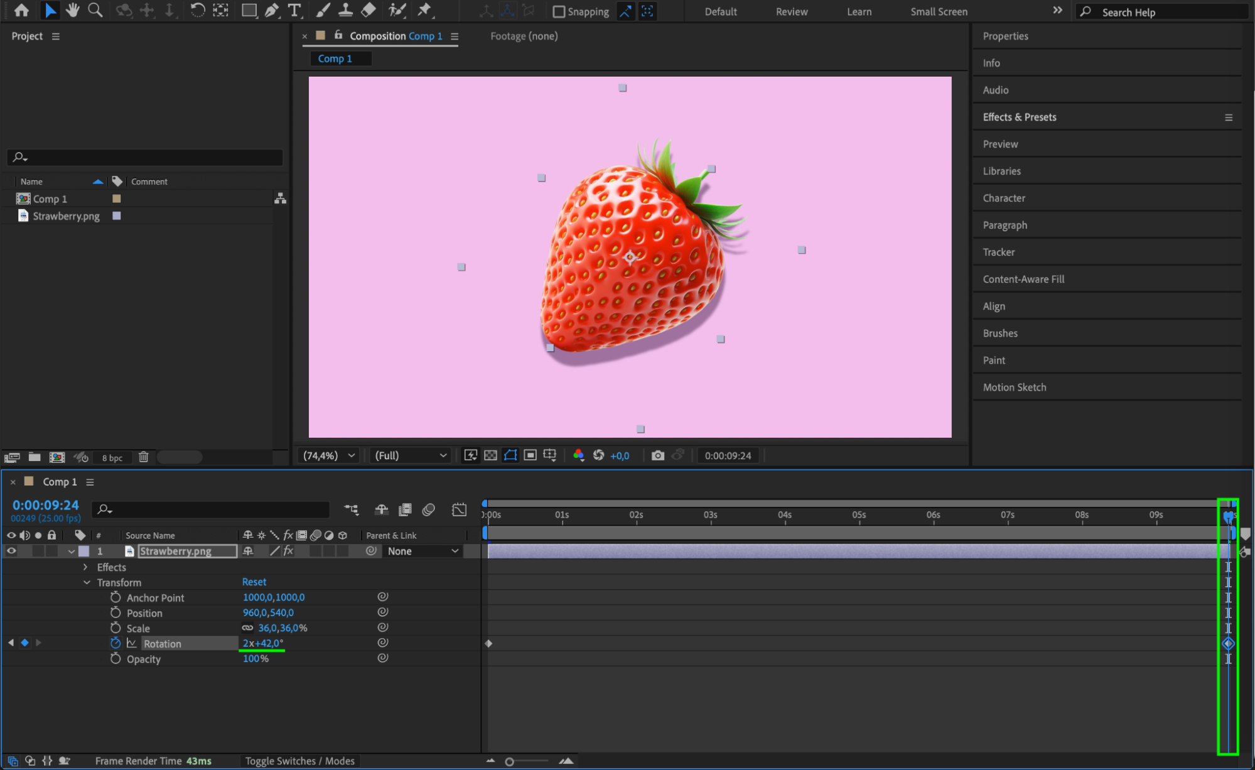The image size is (1255, 770).
Task: Select the Puppet Pin tool
Action: point(424,10)
